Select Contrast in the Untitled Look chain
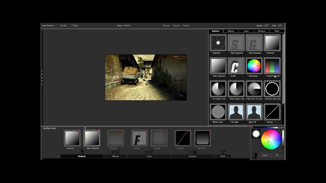The width and height of the screenshot is (326, 183). (x=72, y=138)
